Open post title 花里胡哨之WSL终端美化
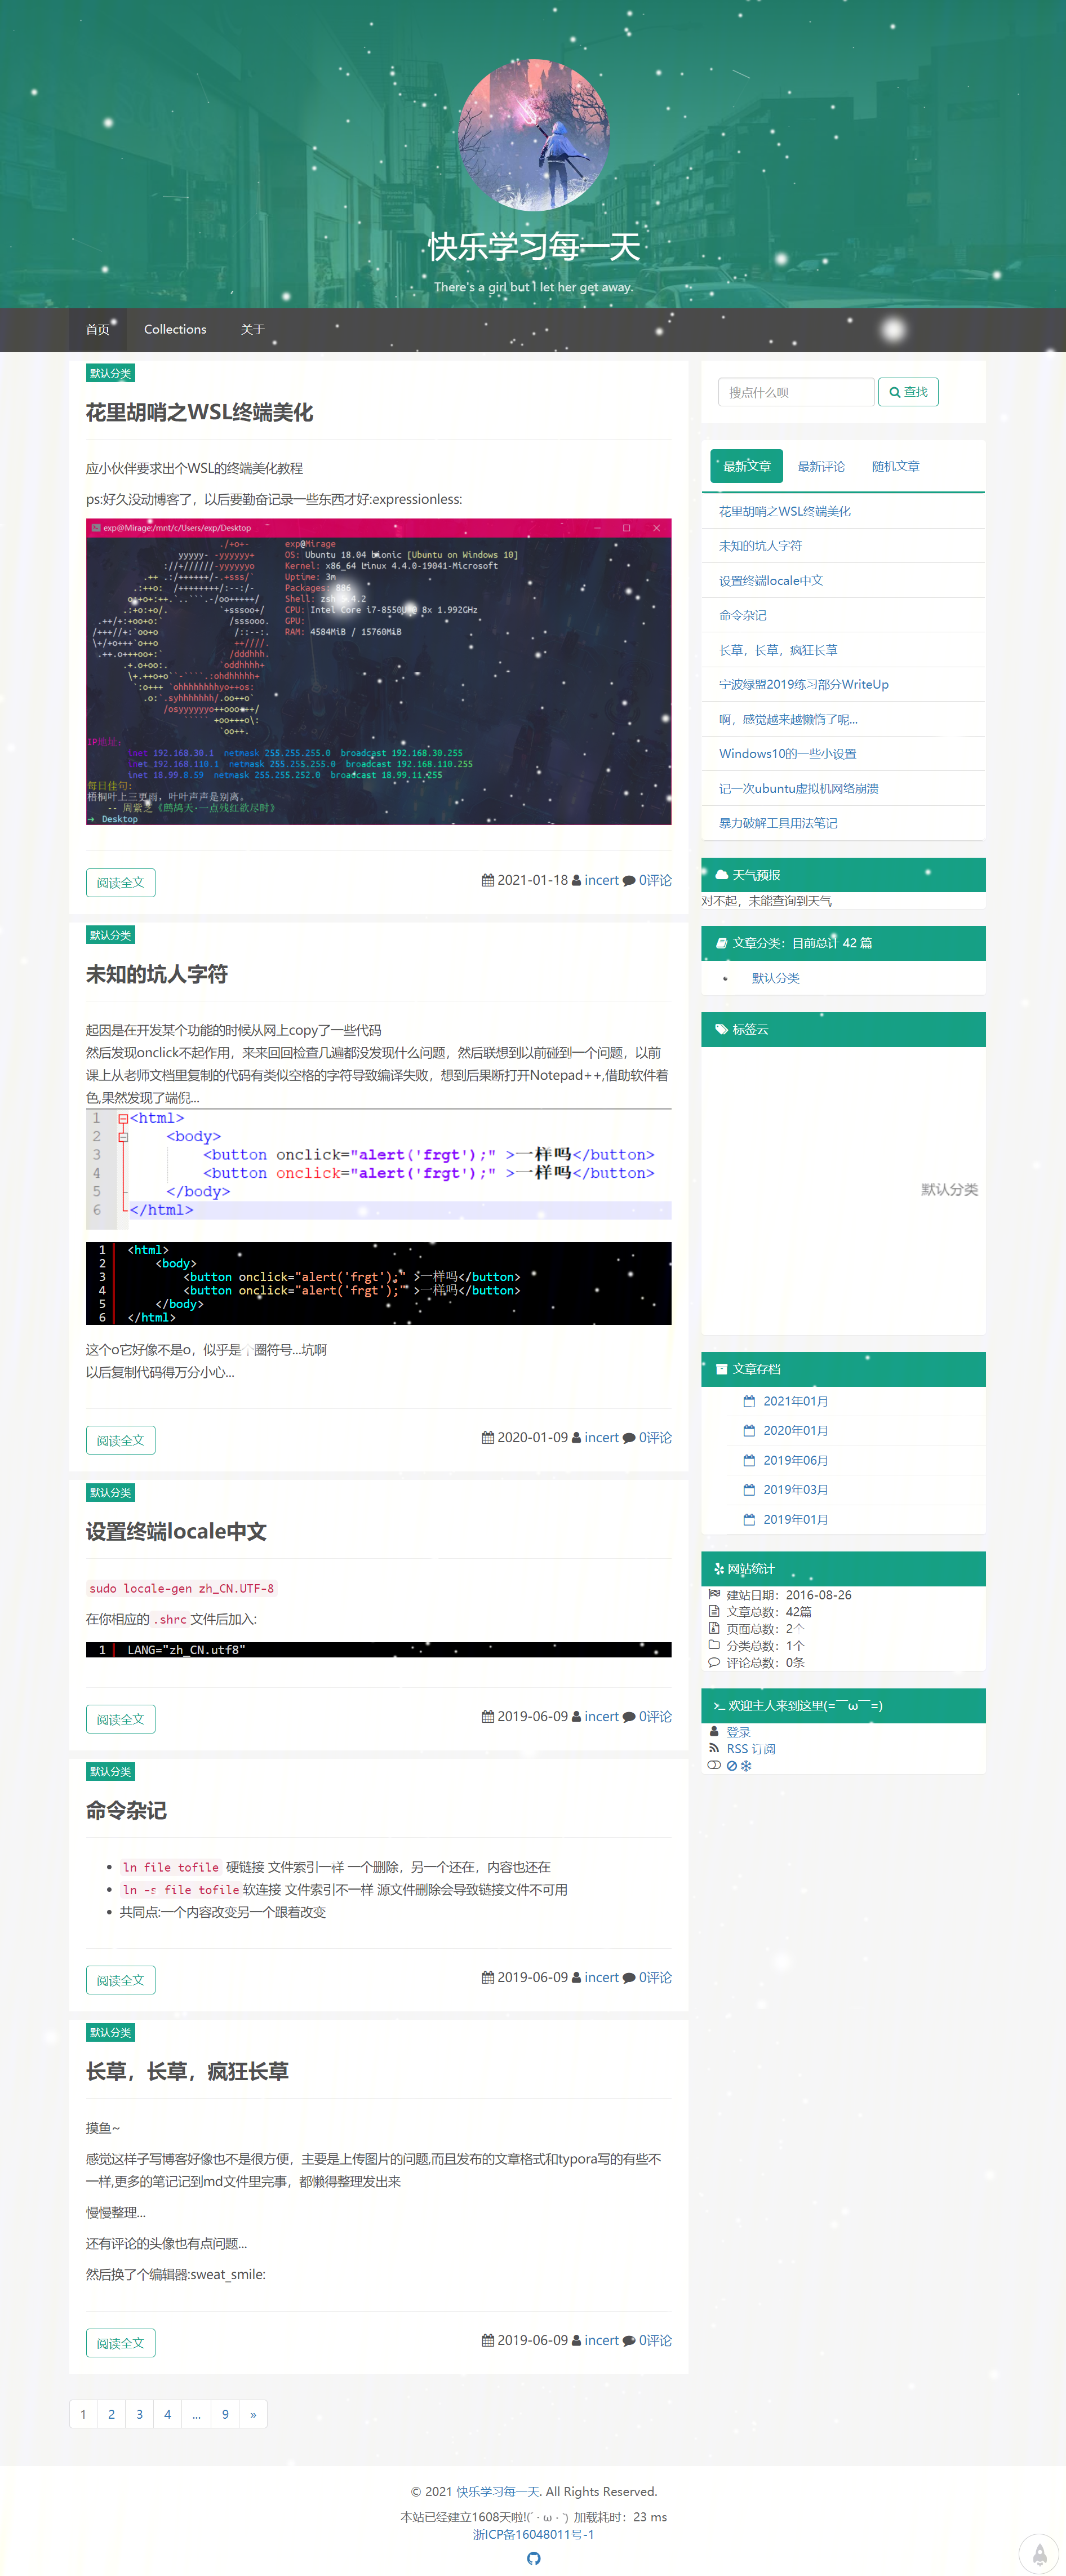This screenshot has height=2576, width=1066. [x=199, y=412]
